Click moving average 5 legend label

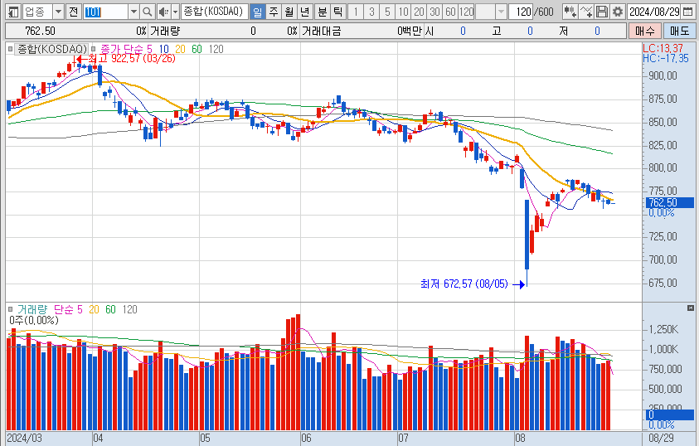coord(150,49)
